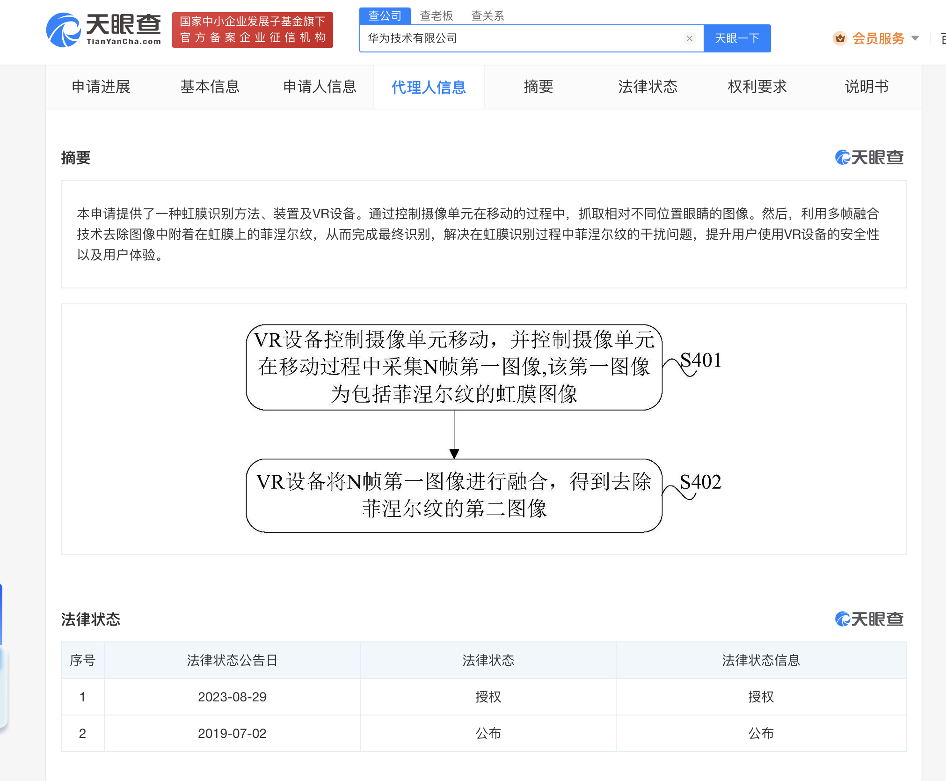Click the TianYanCha watermark beside the 法律状态 heading
Viewport: 946px width, 781px height.
869,619
